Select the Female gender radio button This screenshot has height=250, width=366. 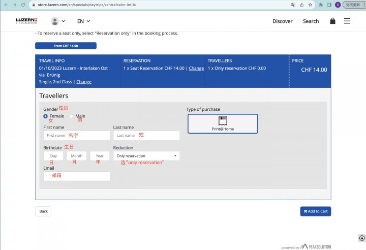46,116
